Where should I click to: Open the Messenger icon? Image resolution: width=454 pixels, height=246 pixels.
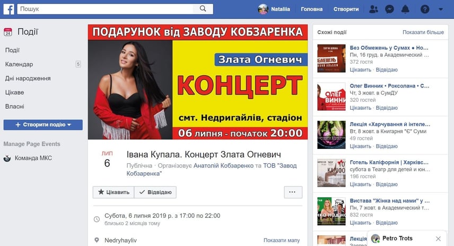[389, 9]
